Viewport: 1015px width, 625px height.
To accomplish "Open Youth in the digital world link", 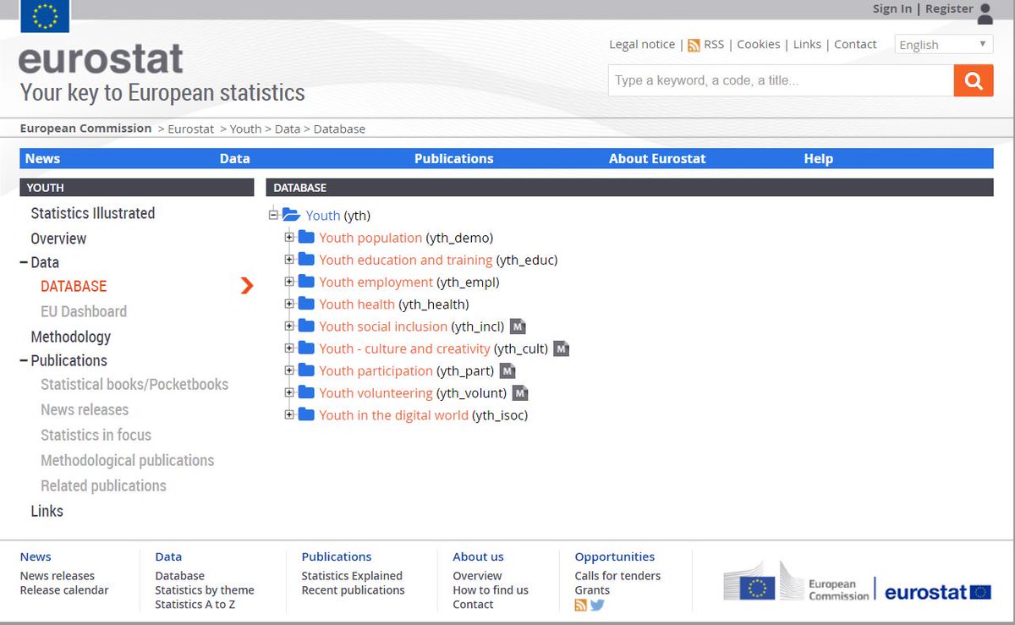I will point(393,414).
